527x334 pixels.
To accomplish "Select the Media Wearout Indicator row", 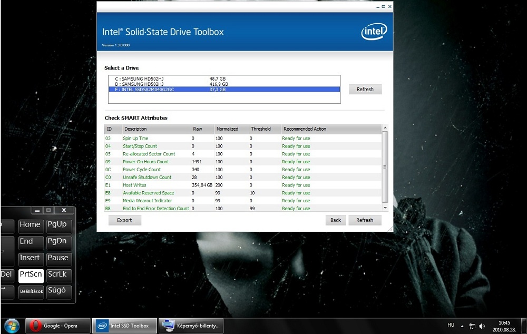I will [243, 201].
